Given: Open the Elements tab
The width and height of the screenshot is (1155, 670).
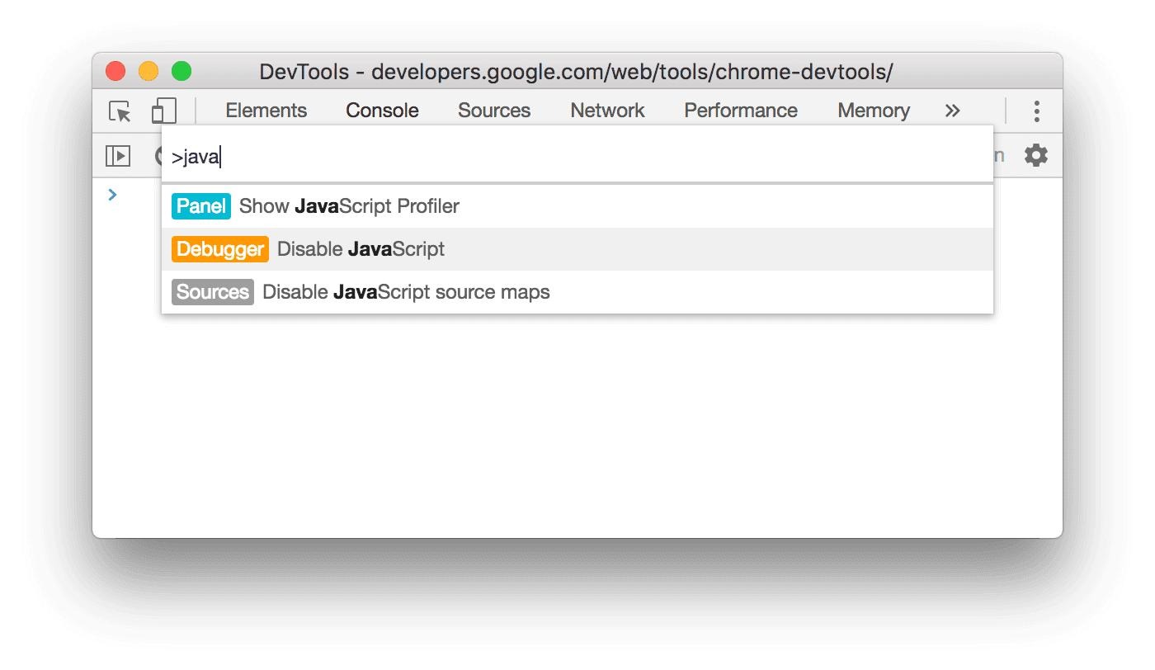Looking at the screenshot, I should 266,111.
